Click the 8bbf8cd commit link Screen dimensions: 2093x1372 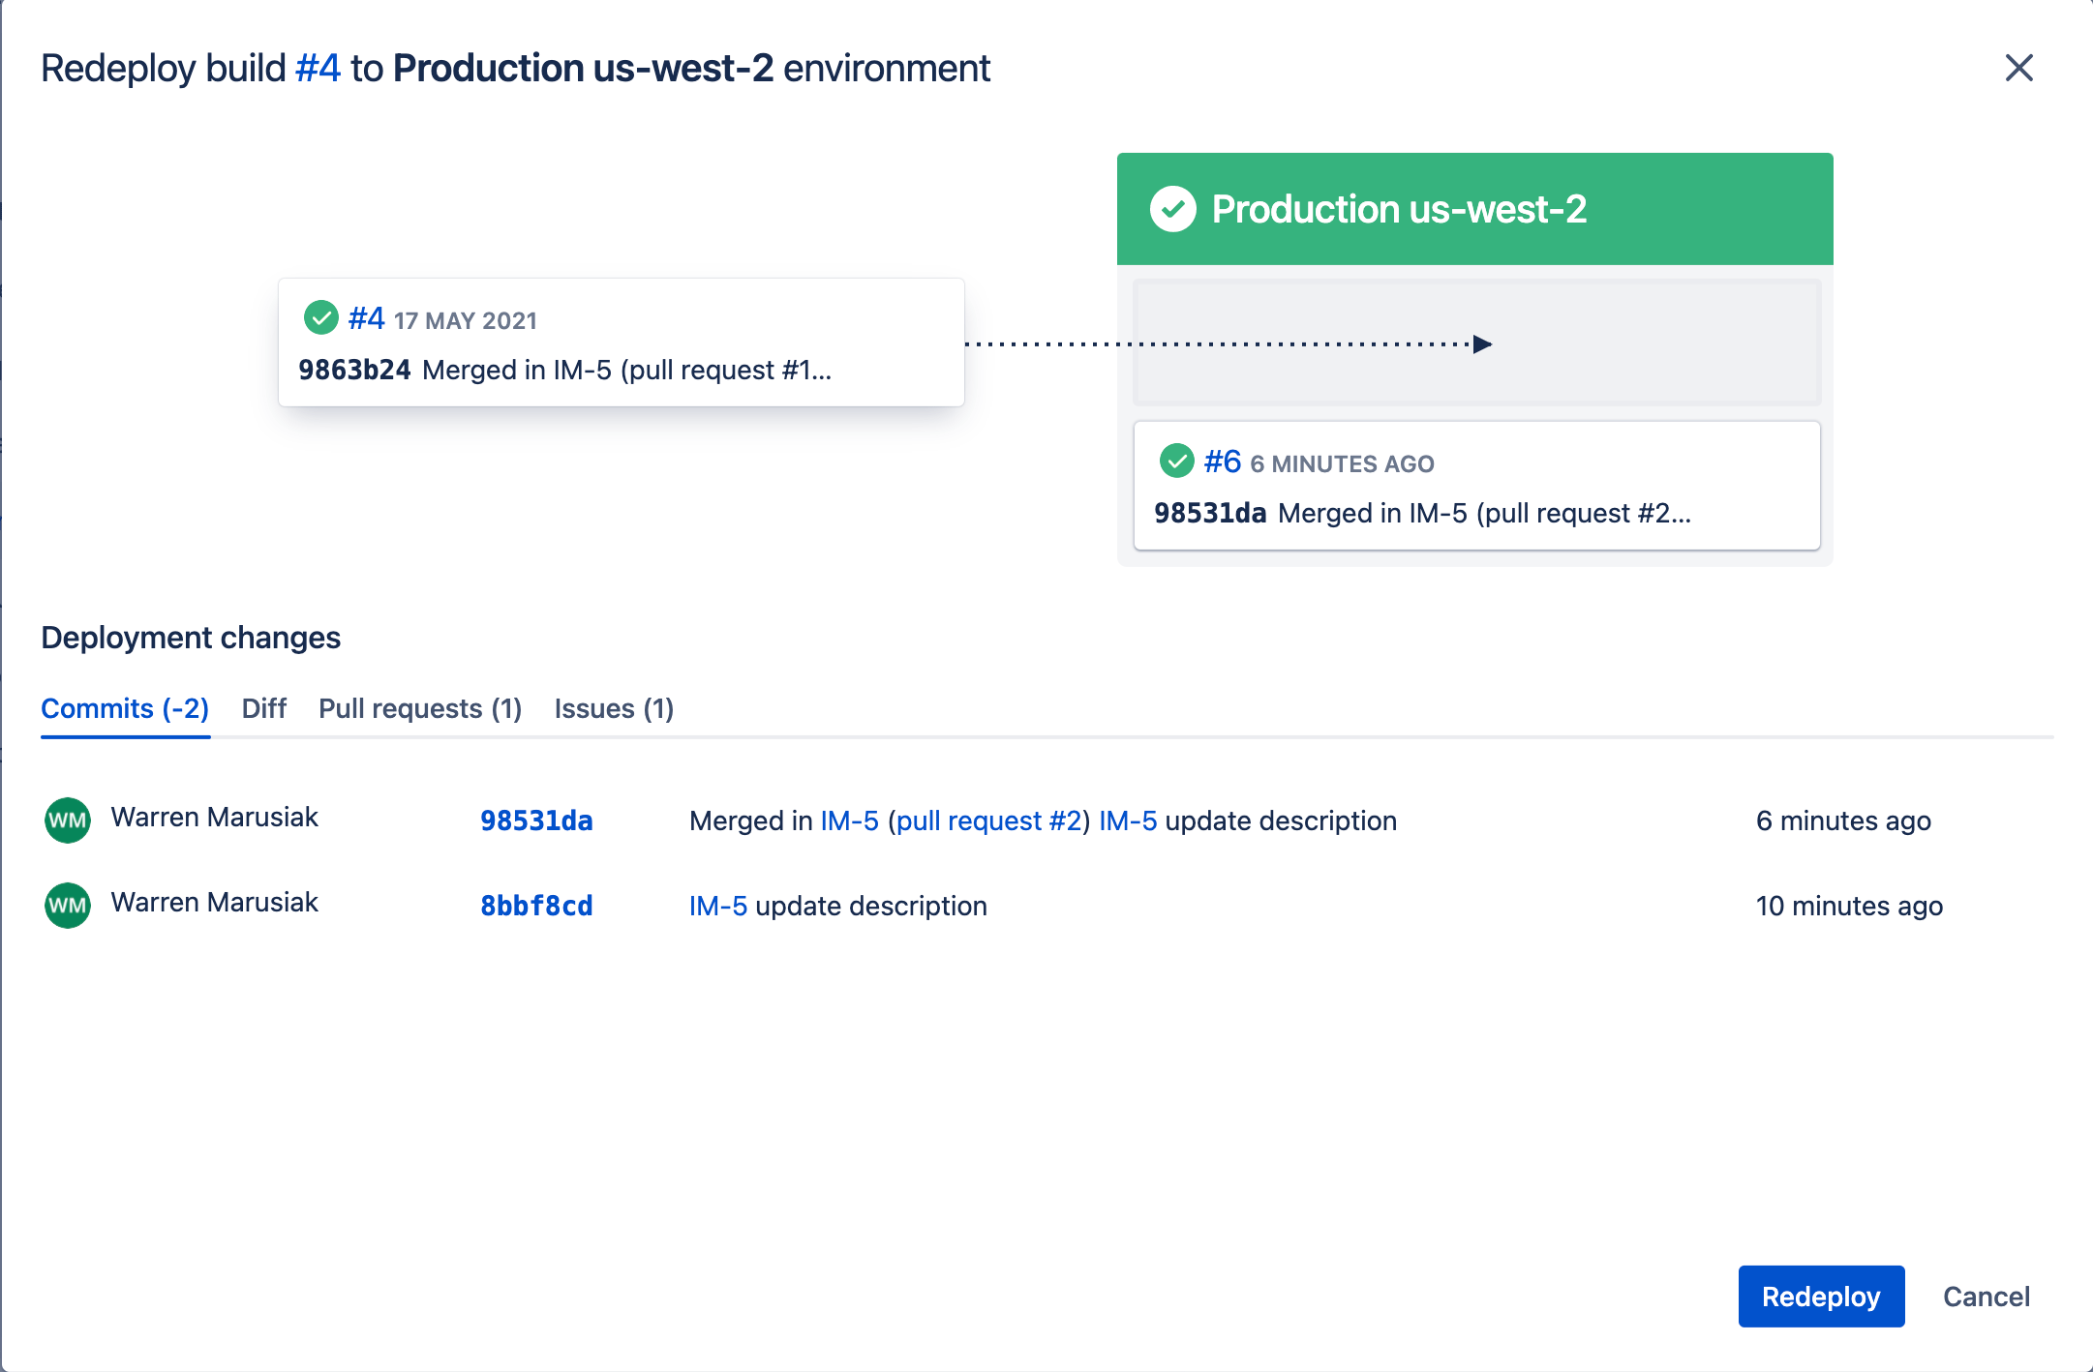click(x=536, y=904)
